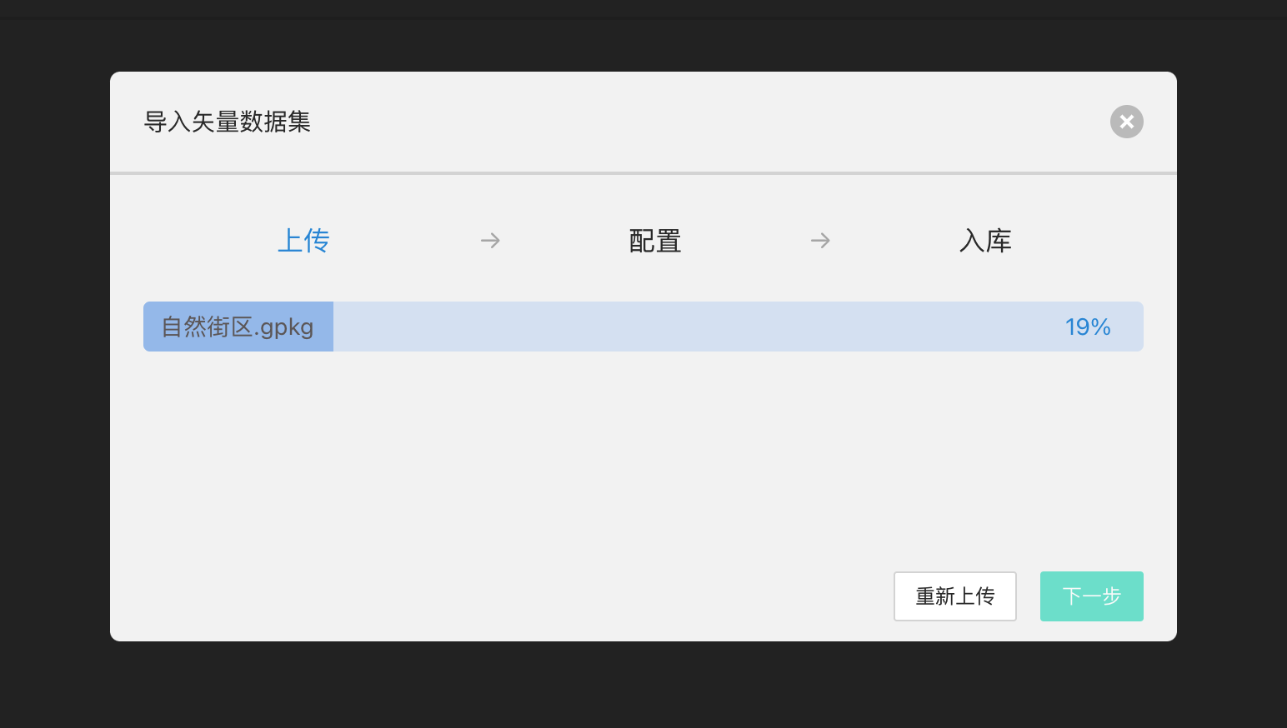Switch to the 配置 step
This screenshot has height=728, width=1287.
tap(655, 241)
